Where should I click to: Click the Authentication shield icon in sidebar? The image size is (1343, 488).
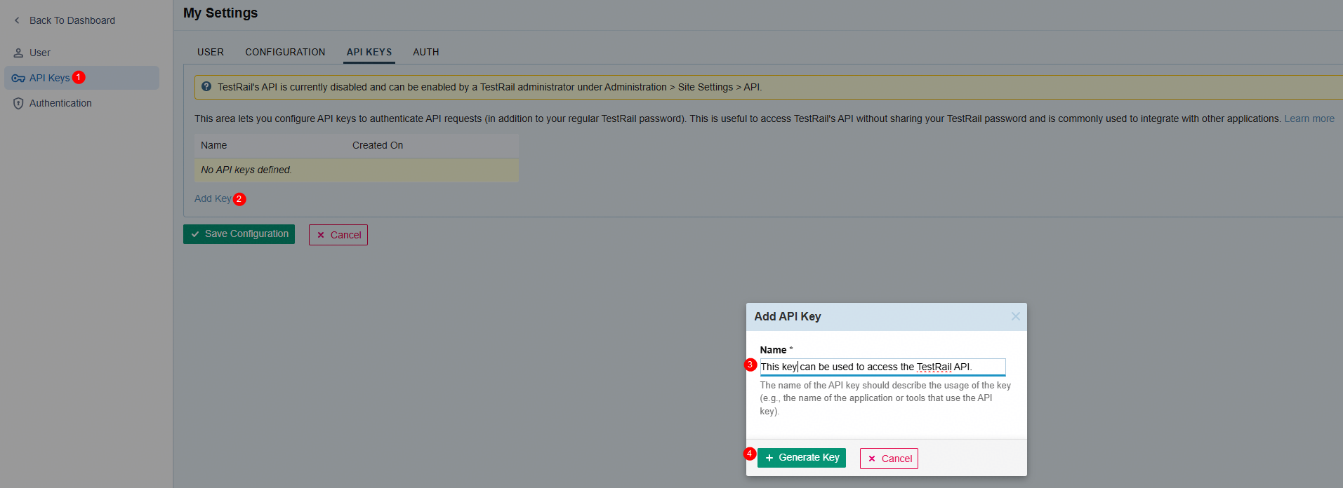point(18,103)
